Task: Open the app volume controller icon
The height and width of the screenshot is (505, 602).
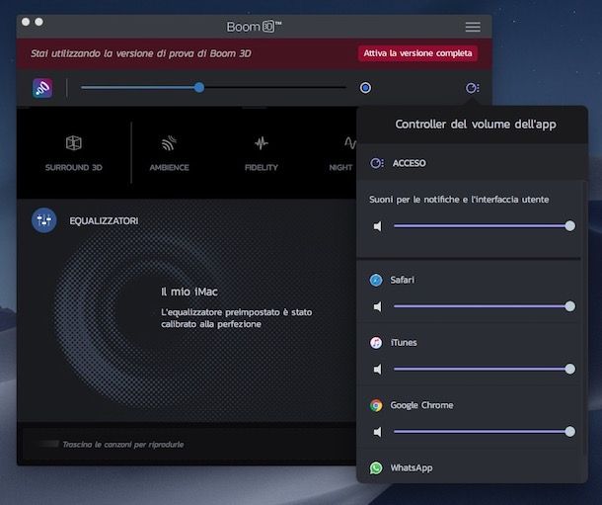Action: [472, 88]
